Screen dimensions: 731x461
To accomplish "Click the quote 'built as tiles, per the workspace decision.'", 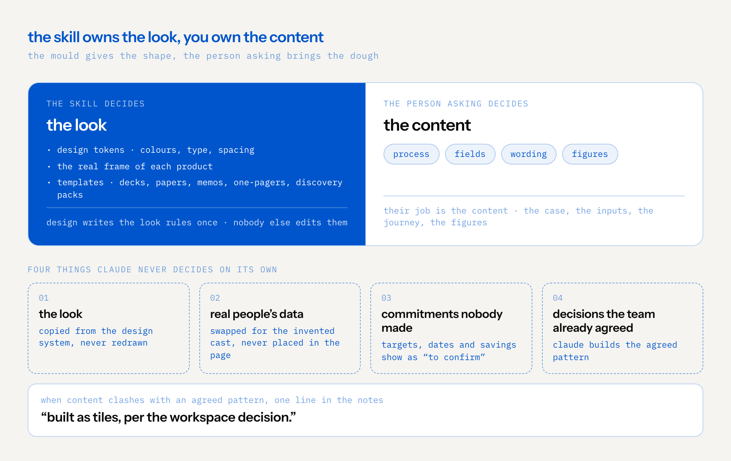I will click(169, 417).
